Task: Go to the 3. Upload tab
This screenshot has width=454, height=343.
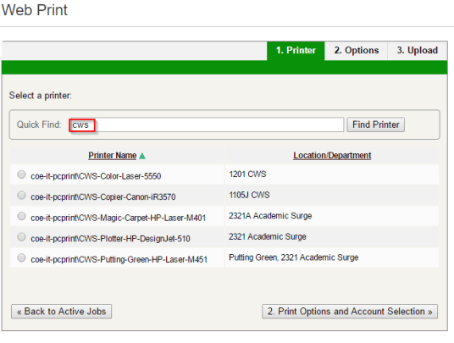Action: coord(418,51)
